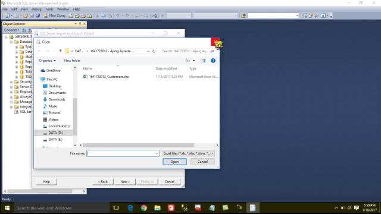Expand the File name history dropdown
The width and height of the screenshot is (381, 214).
click(x=157, y=153)
